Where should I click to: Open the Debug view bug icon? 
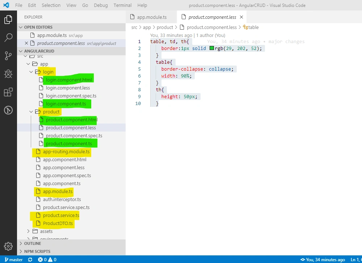[x=8, y=74]
